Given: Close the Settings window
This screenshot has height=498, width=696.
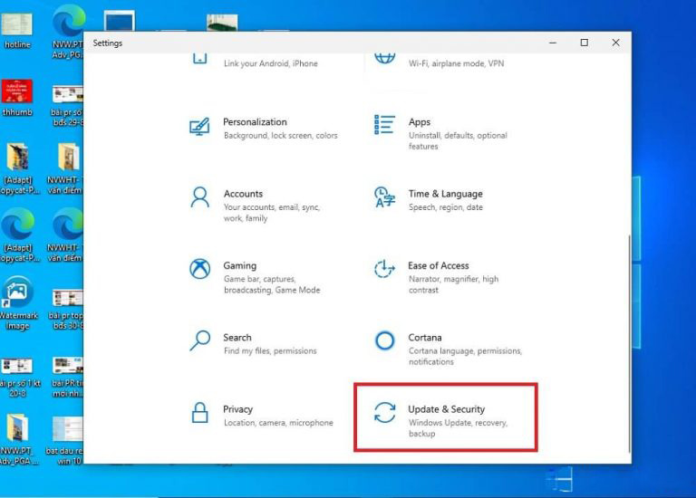Looking at the screenshot, I should tap(615, 43).
